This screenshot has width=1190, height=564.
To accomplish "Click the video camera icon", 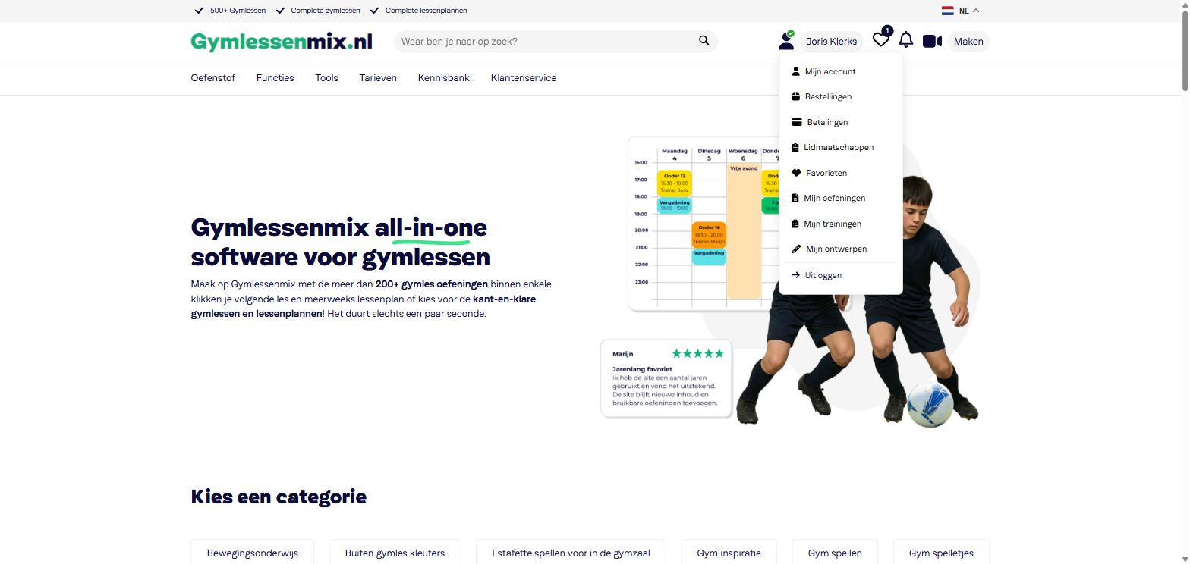I will point(932,41).
